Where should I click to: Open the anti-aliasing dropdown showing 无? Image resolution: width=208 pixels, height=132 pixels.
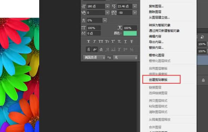pyautogui.click(x=125, y=58)
